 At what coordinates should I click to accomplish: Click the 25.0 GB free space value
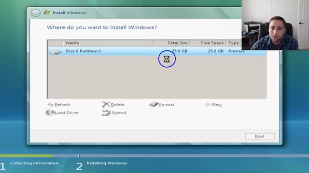(x=215, y=51)
